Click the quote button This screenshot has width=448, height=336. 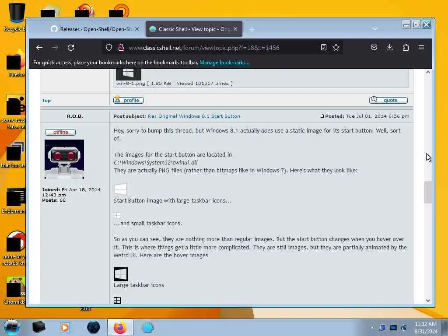pyautogui.click(x=388, y=100)
